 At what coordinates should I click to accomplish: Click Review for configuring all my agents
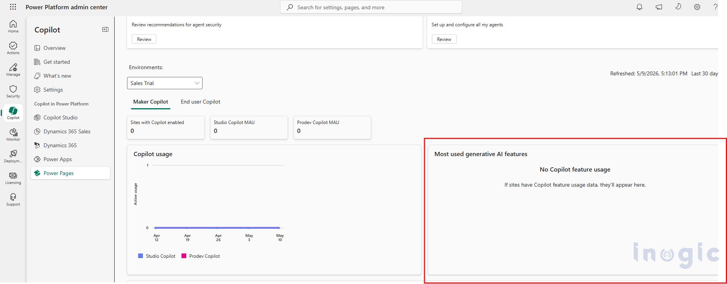[444, 39]
